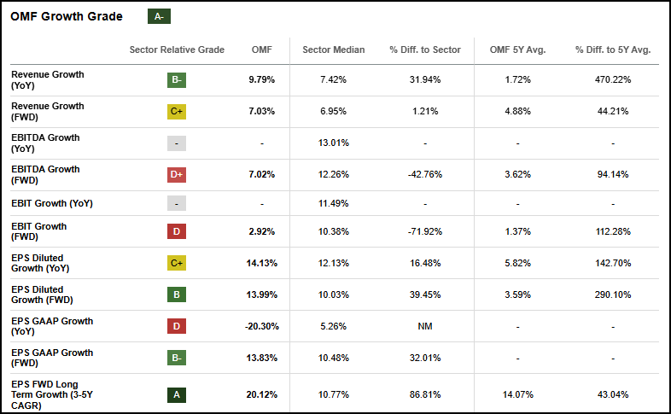Viewport: 671px width, 414px height.
Task: Open the EBITDA Growth (FWD) metric link
Action: point(45,175)
